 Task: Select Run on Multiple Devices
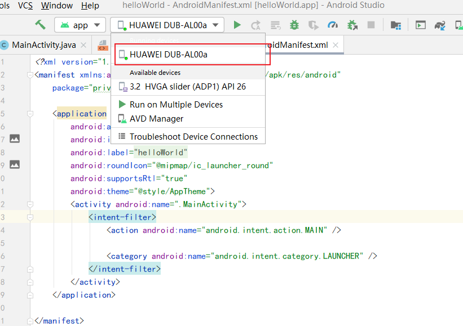[x=188, y=105]
